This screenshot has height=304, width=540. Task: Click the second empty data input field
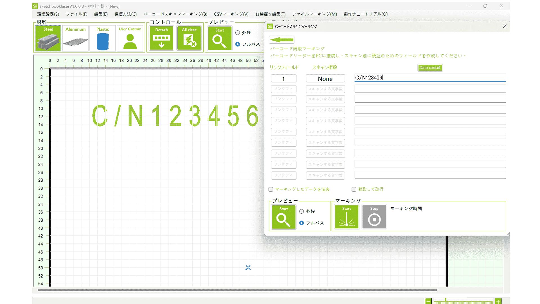(430, 99)
